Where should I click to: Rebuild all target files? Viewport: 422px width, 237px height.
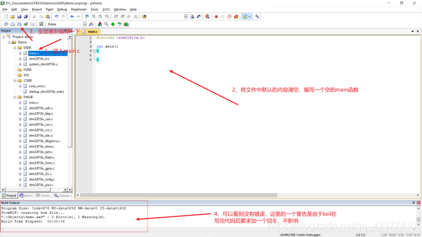19,24
